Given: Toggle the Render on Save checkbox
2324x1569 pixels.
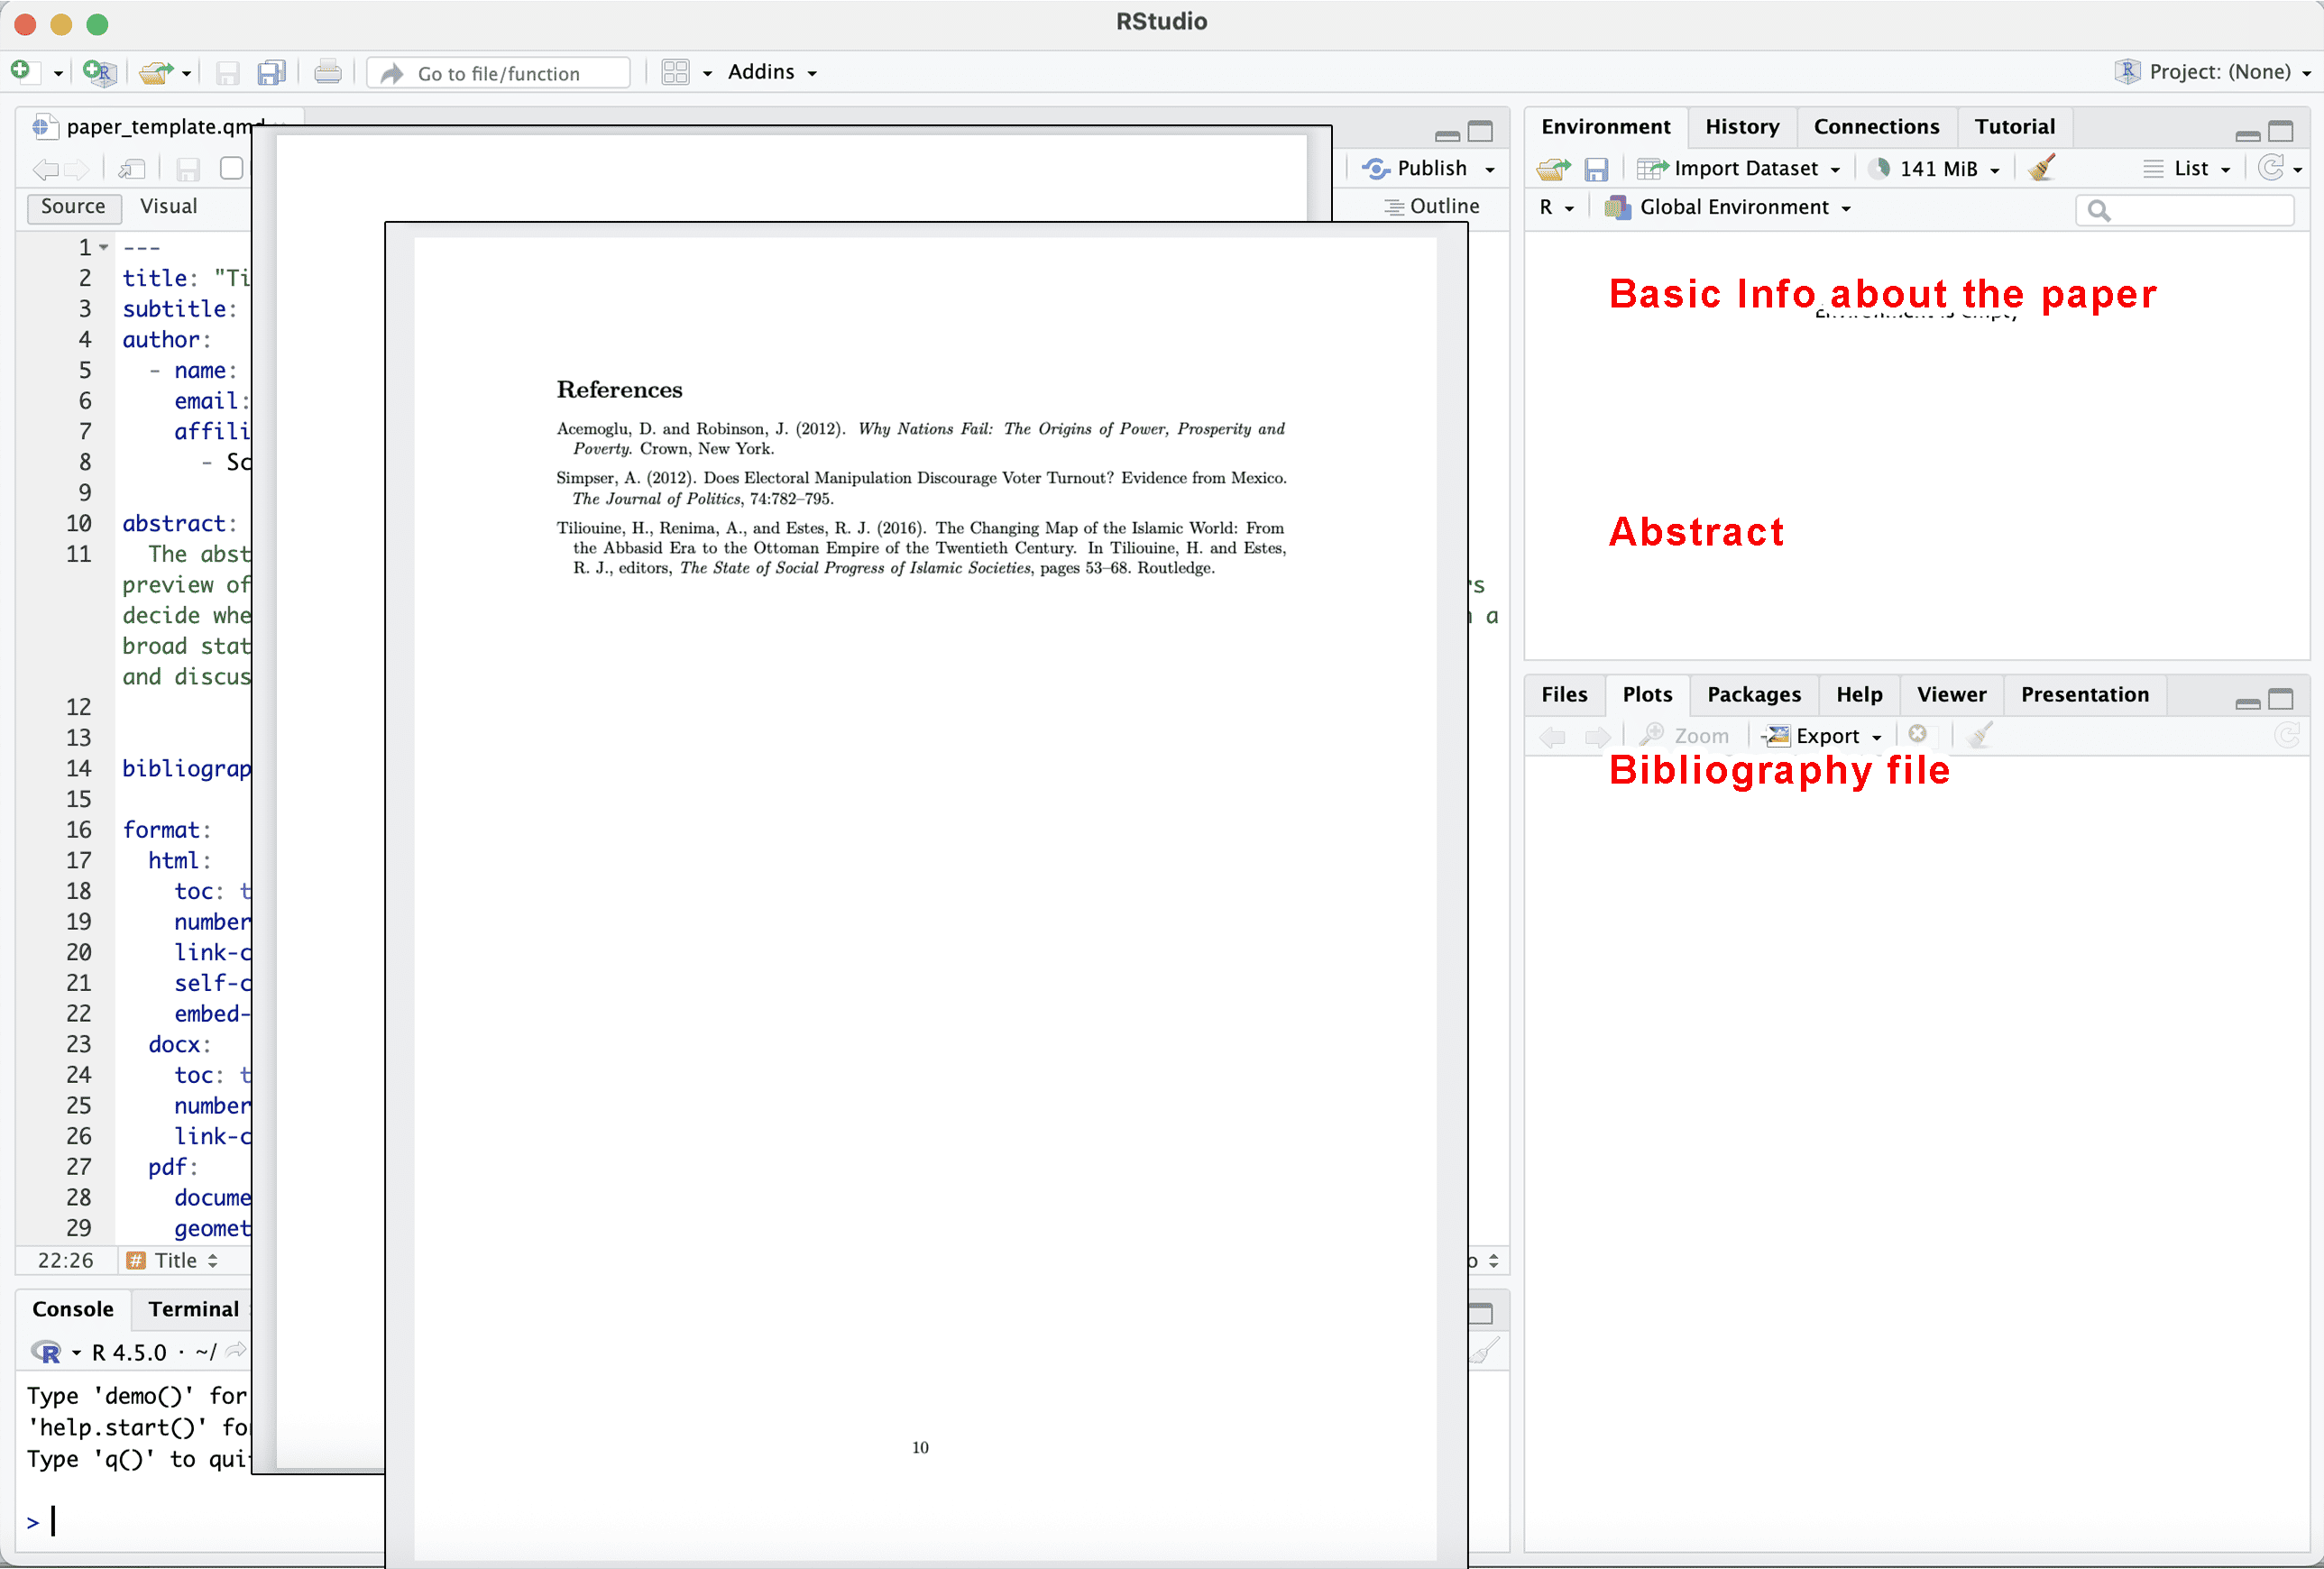Looking at the screenshot, I should (x=231, y=168).
